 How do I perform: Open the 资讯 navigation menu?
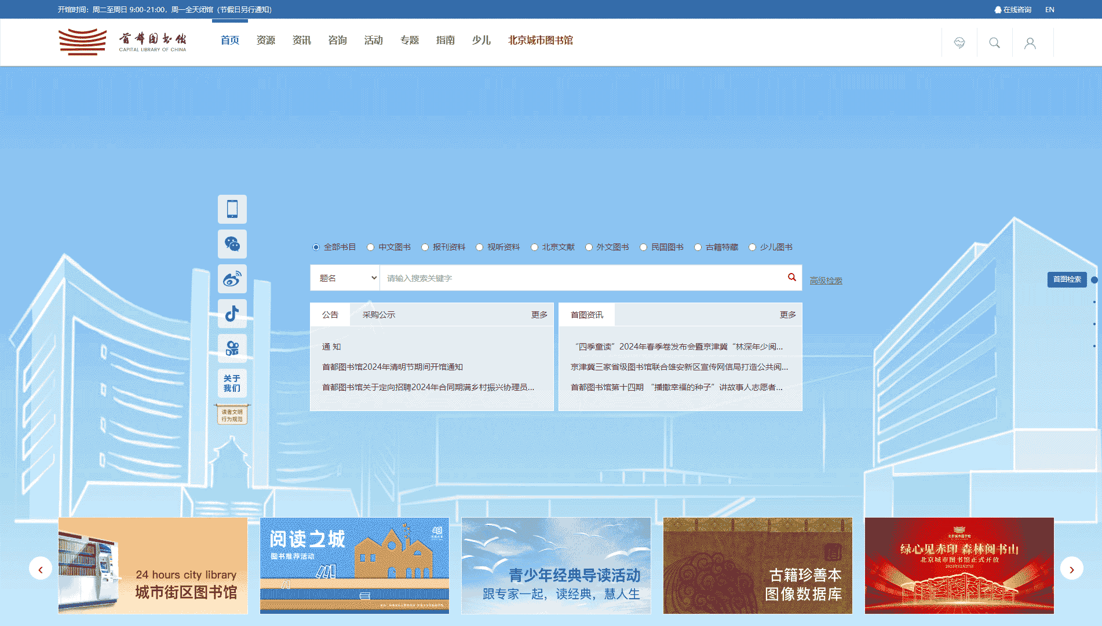click(x=302, y=40)
